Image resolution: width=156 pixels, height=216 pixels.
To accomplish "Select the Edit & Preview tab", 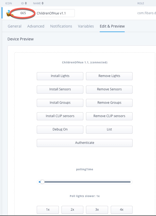I will point(112,26).
